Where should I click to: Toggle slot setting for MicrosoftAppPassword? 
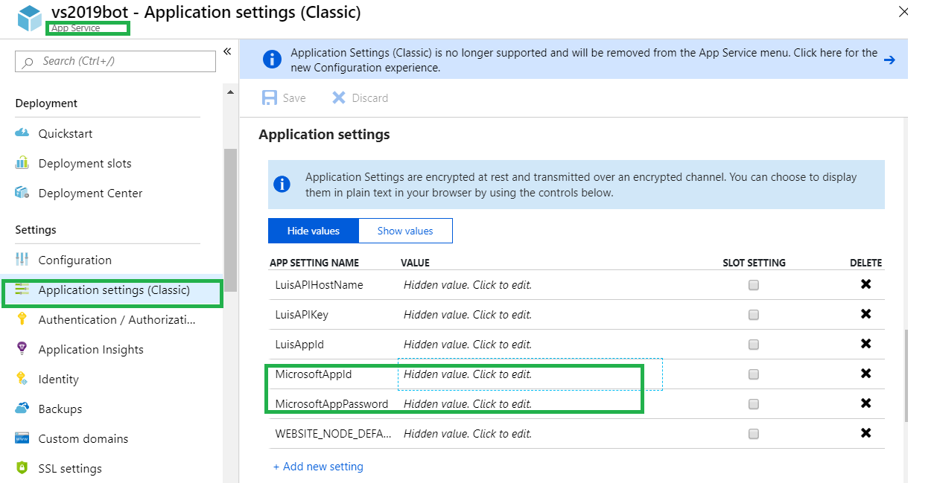click(x=754, y=404)
